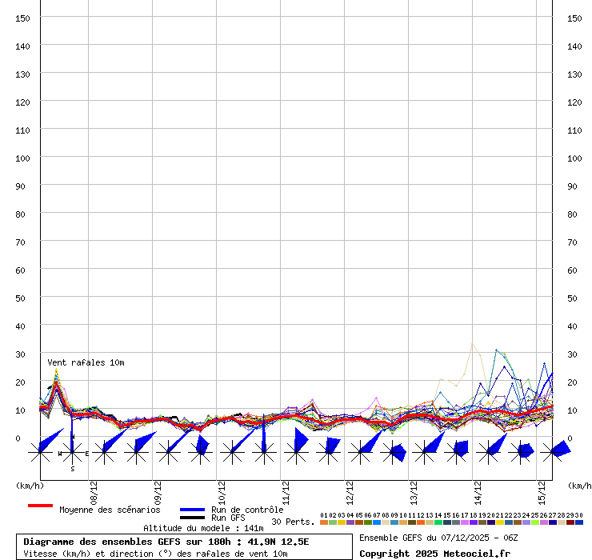Click the Vent rafales 10m chart label
The width and height of the screenshot is (592, 560).
point(86,362)
